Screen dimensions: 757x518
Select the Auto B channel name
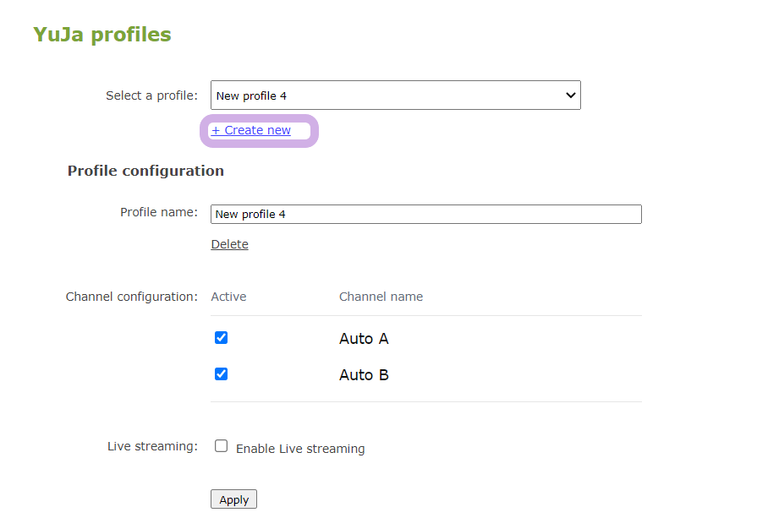364,375
